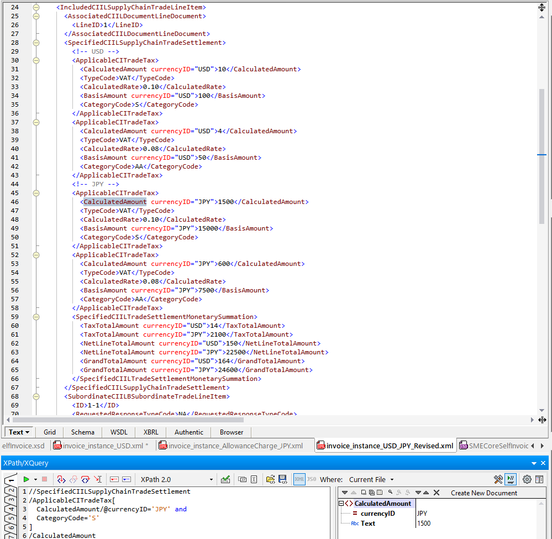Switch to Schema view tab
Image resolution: width=552 pixels, height=539 pixels.
click(83, 432)
